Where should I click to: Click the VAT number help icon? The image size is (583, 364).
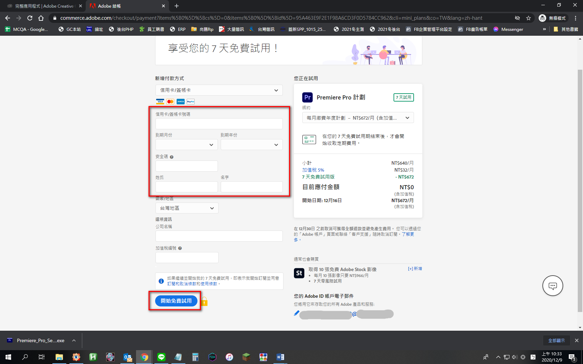[180, 248]
